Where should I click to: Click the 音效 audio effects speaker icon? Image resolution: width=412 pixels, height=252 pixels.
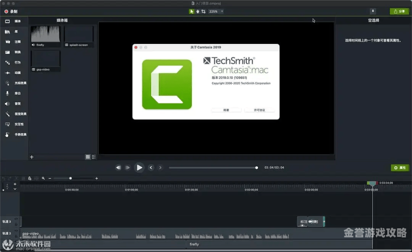coord(8,104)
